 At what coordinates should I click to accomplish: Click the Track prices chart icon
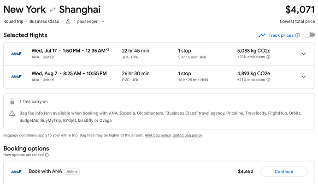262,36
